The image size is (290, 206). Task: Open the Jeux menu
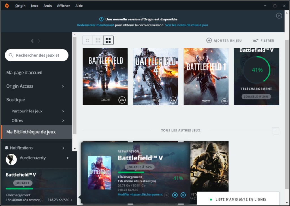(x=34, y=6)
